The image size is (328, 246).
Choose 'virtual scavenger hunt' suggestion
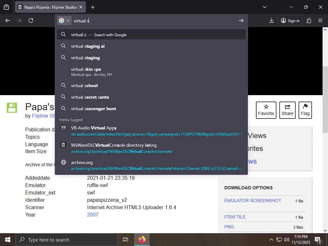pyautogui.click(x=151, y=109)
